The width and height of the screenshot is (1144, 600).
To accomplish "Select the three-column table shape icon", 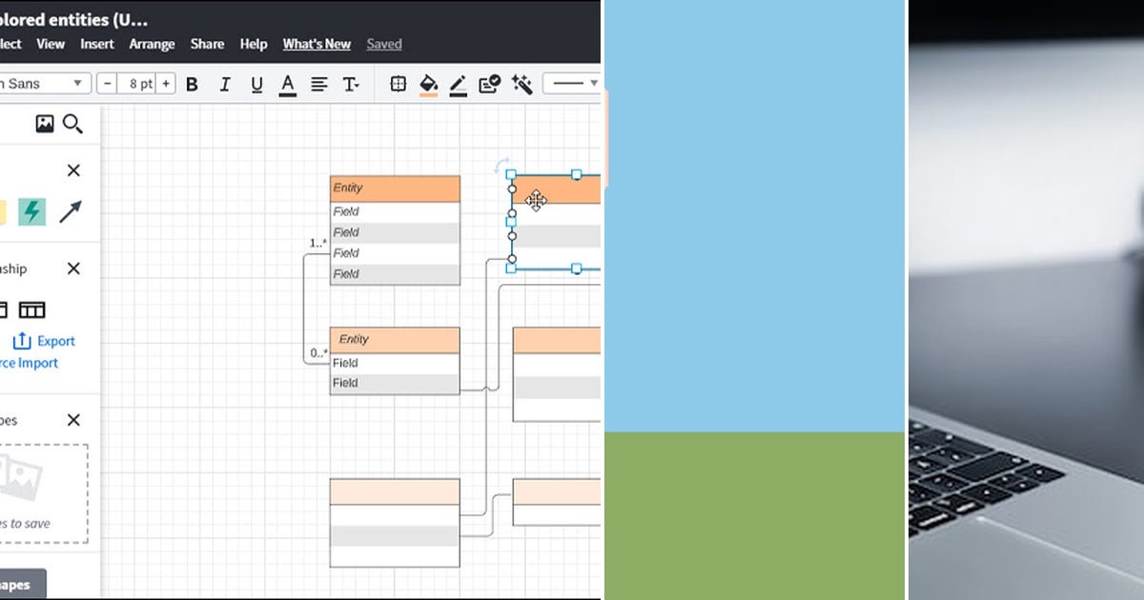I will click(32, 310).
